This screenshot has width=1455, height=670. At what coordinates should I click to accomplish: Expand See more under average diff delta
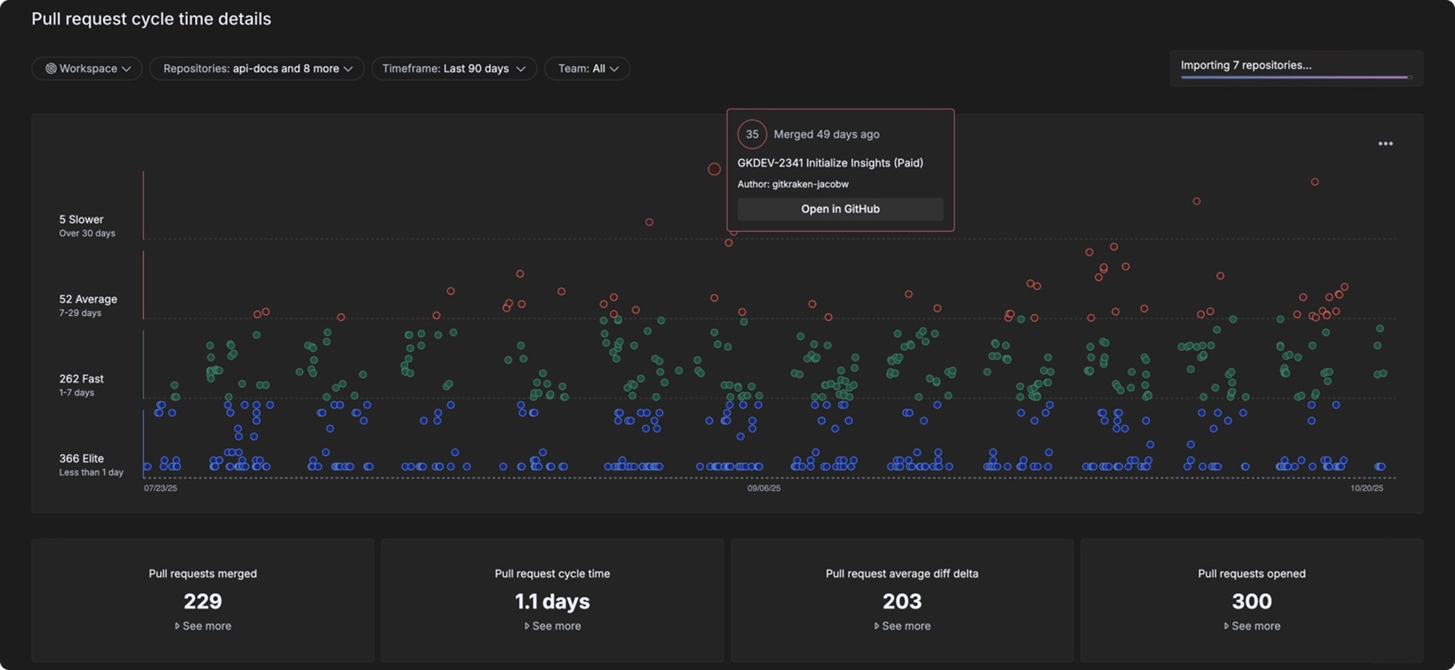coord(902,626)
